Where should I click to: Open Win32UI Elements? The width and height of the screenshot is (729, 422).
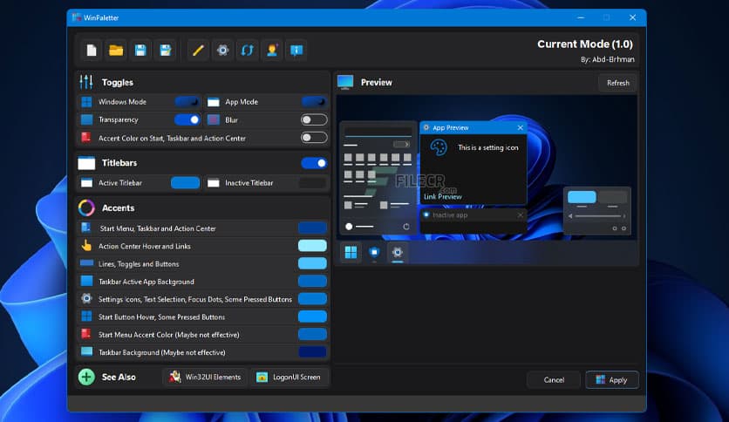(x=205, y=377)
